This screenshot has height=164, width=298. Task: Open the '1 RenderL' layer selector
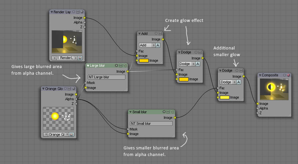(67, 58)
